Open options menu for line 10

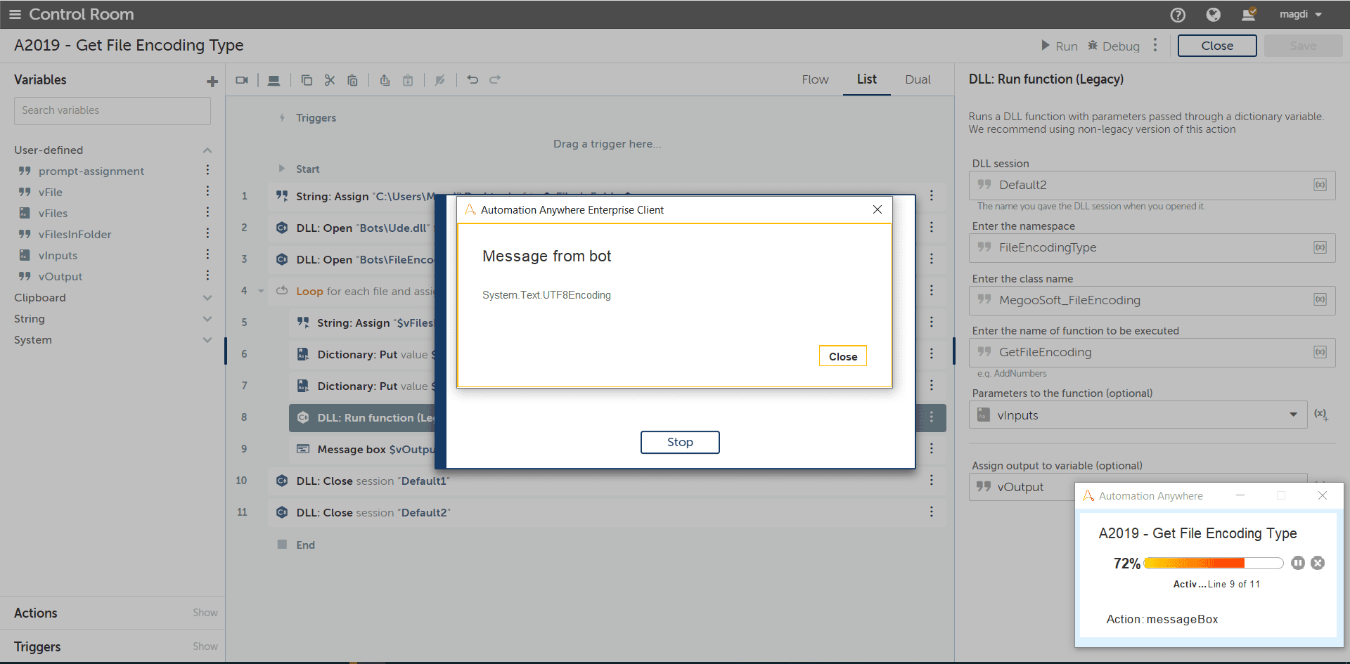pyautogui.click(x=932, y=480)
